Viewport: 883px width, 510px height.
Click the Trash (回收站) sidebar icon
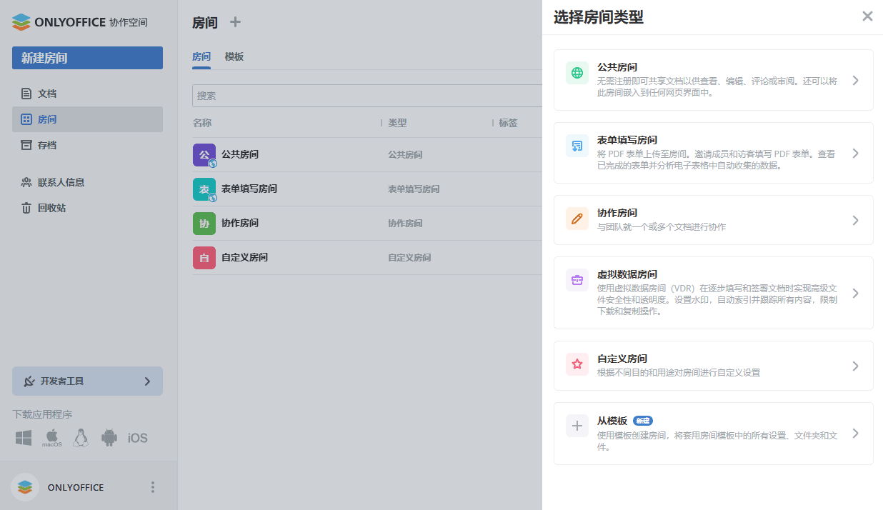(26, 208)
